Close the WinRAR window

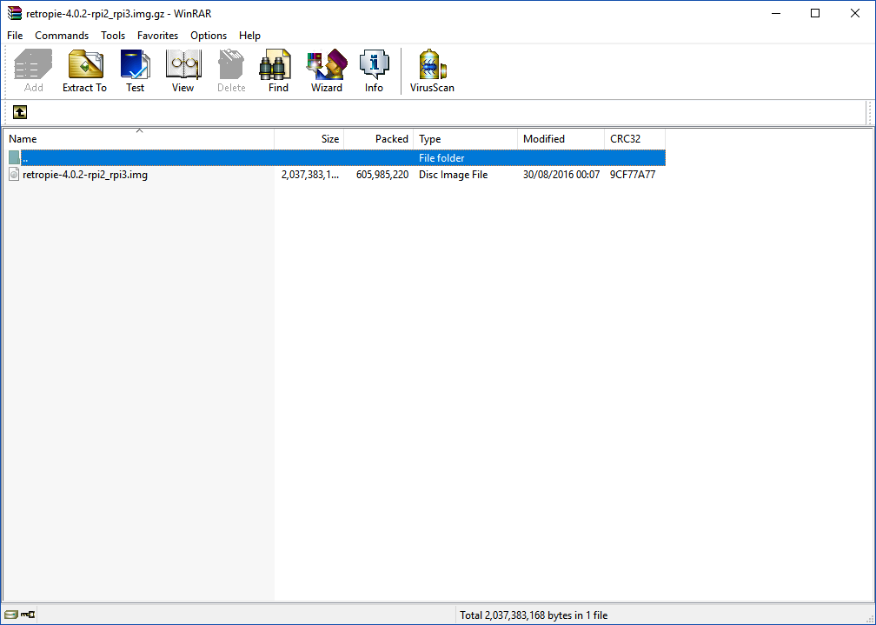(855, 13)
